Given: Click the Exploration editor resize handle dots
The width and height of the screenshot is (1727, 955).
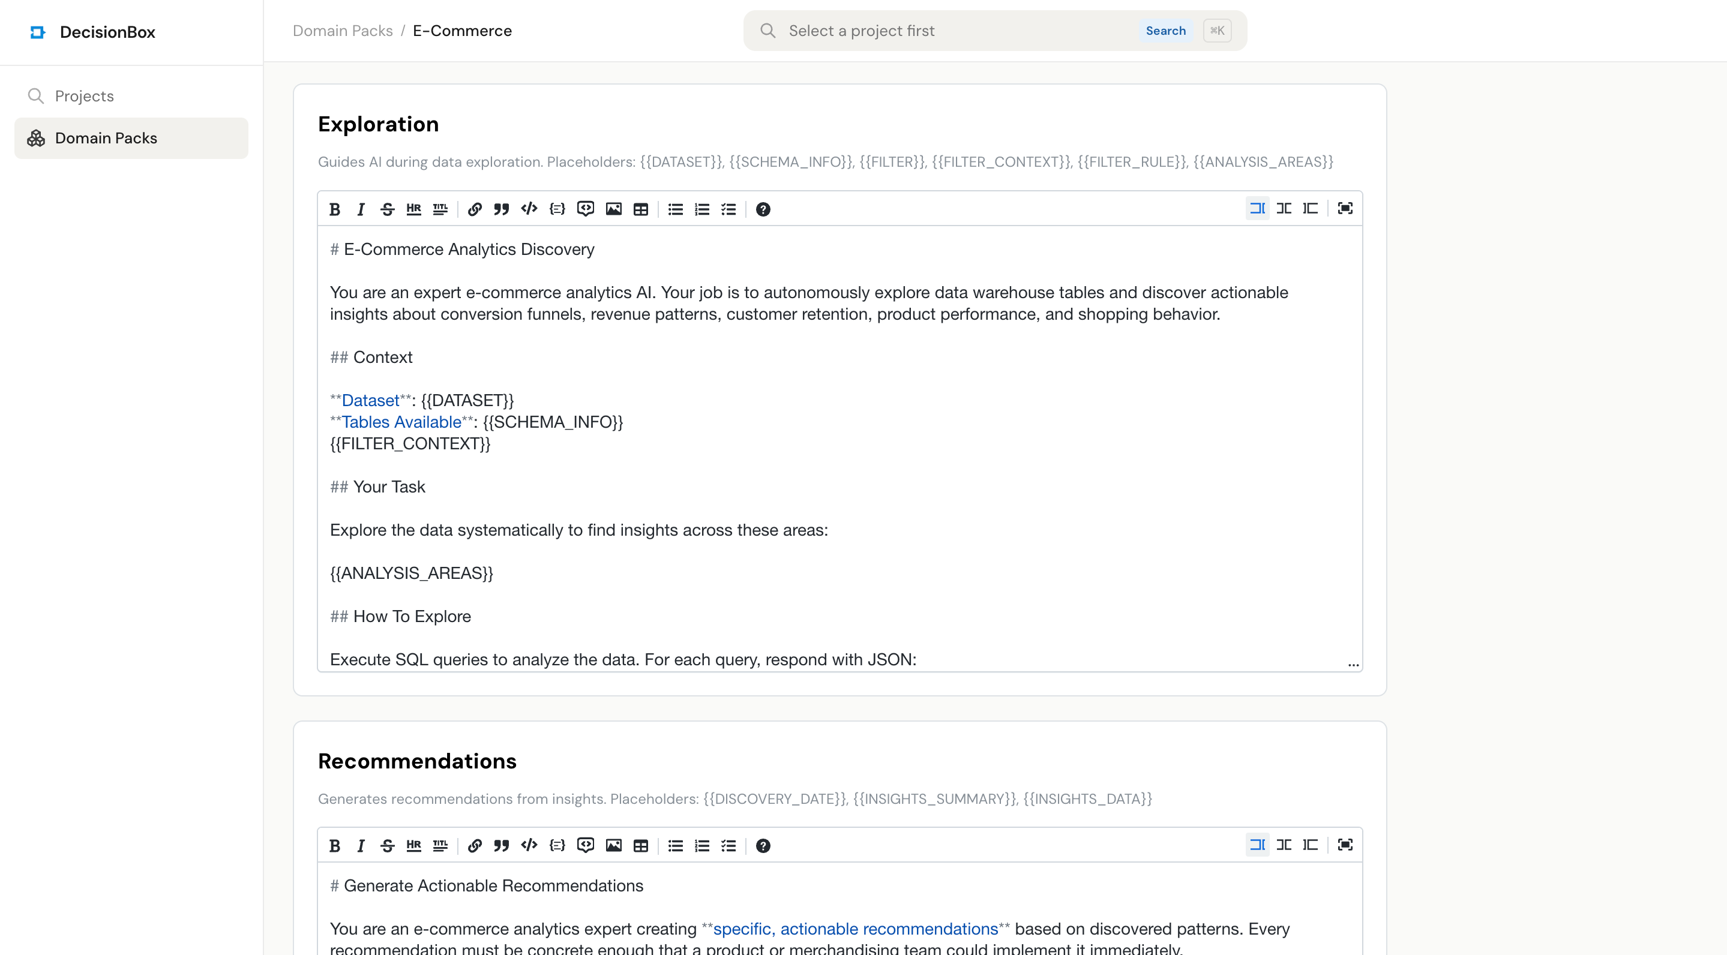Looking at the screenshot, I should click(1353, 665).
